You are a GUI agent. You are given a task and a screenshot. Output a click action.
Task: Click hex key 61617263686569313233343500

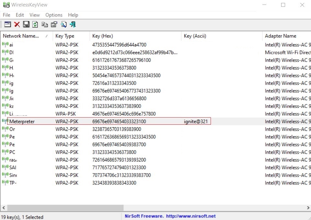(x=124, y=137)
